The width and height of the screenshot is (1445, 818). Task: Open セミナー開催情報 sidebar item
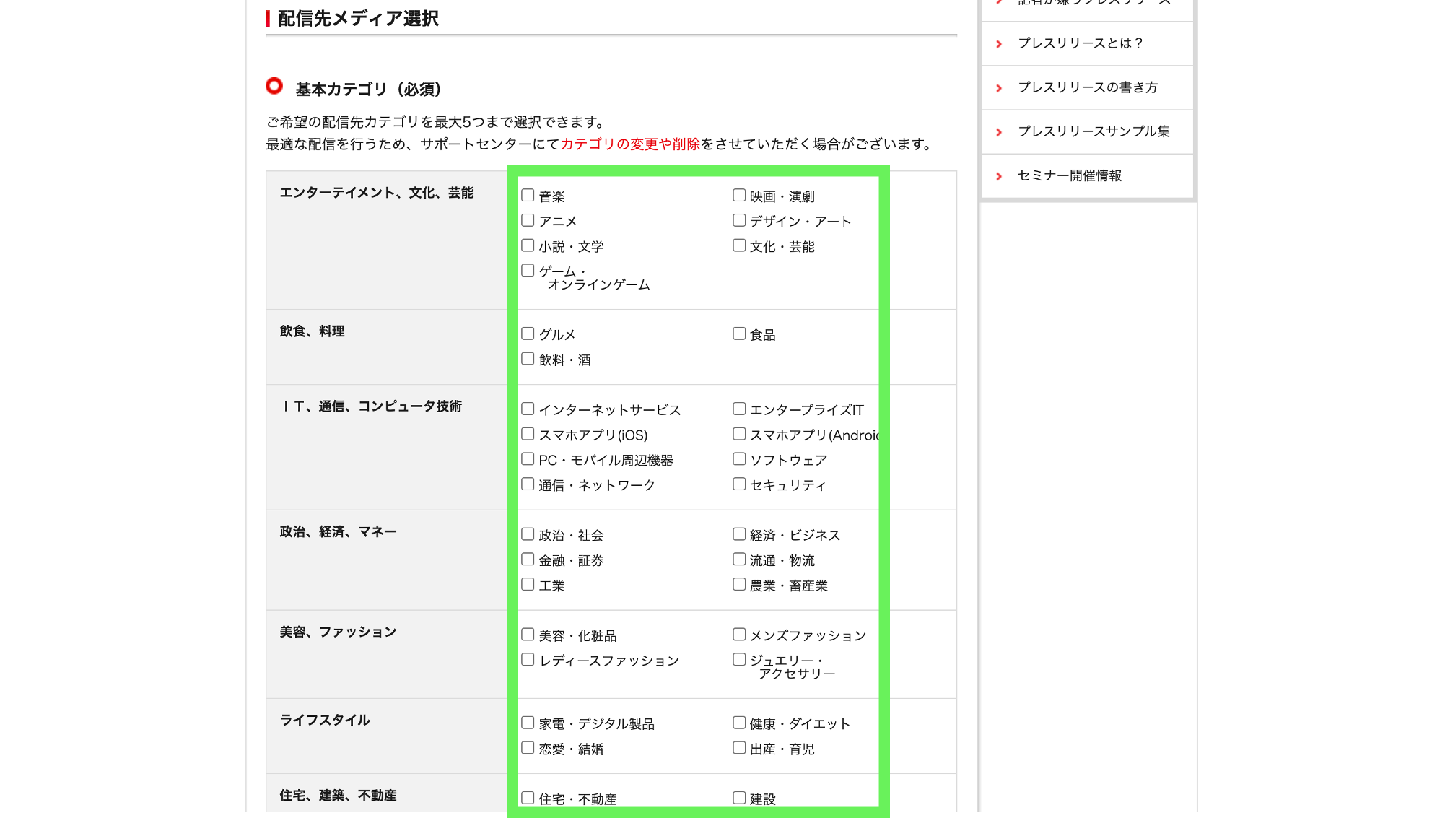click(x=1069, y=176)
